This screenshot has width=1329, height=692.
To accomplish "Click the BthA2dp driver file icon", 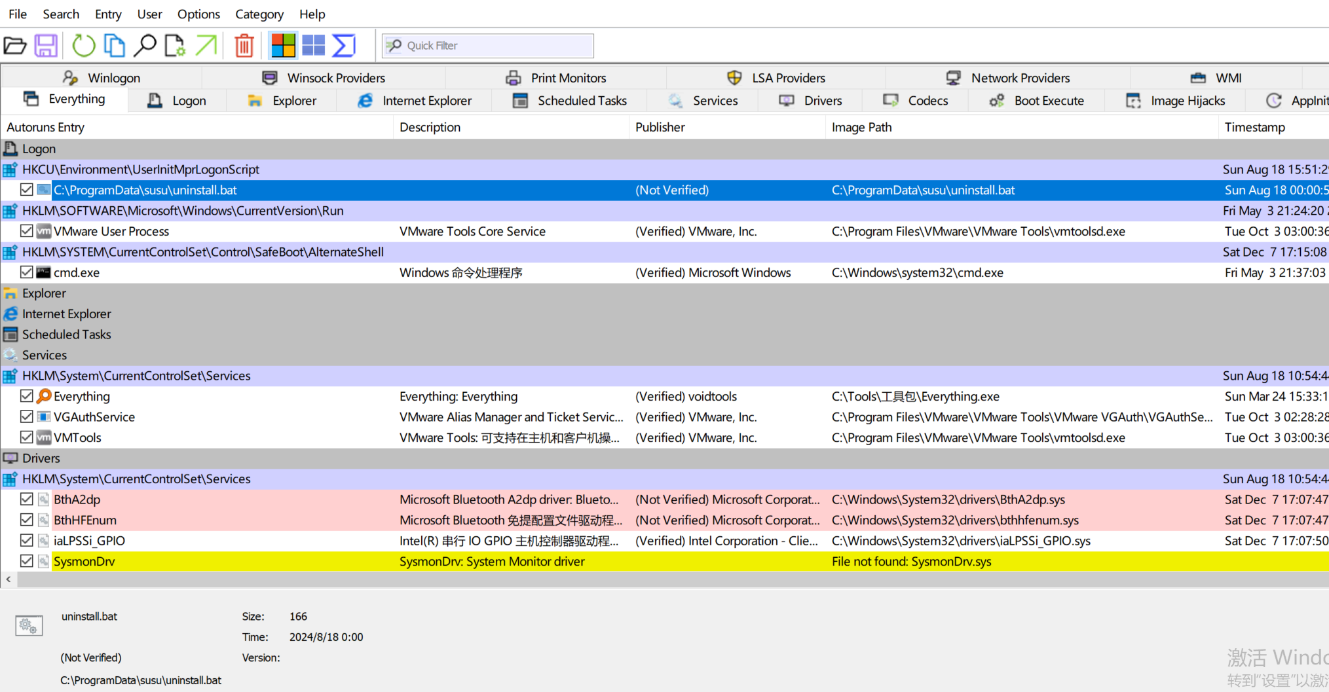I will pyautogui.click(x=44, y=500).
